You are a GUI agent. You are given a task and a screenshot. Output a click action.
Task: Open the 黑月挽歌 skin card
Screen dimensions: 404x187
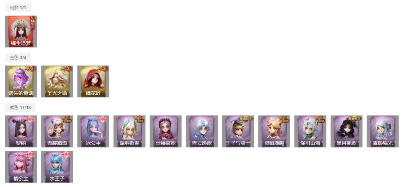[346, 131]
